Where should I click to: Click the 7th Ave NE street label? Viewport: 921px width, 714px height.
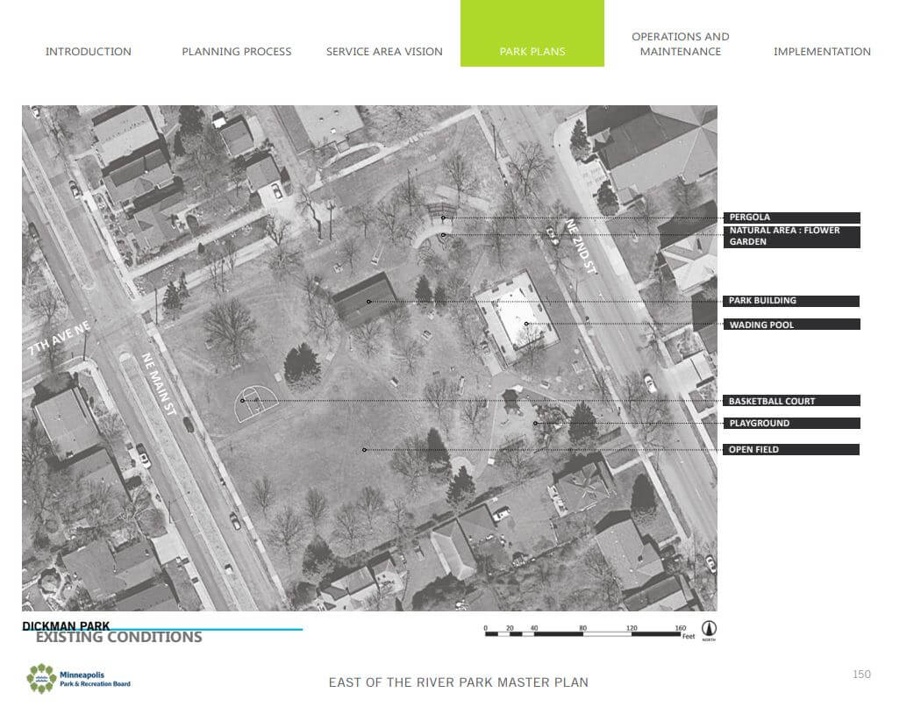(60, 334)
